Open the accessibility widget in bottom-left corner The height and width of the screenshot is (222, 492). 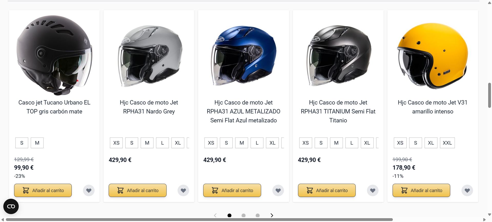(x=11, y=206)
